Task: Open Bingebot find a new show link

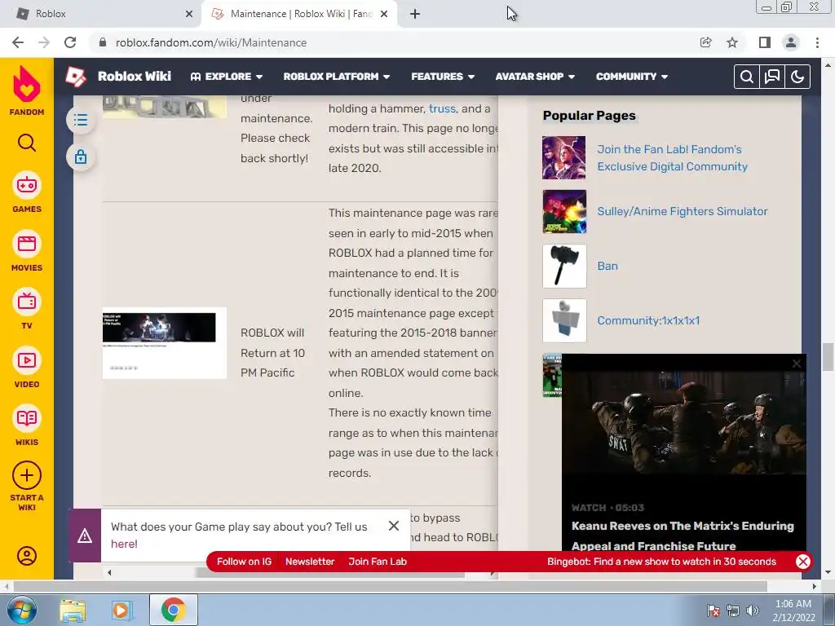Action: (x=661, y=562)
